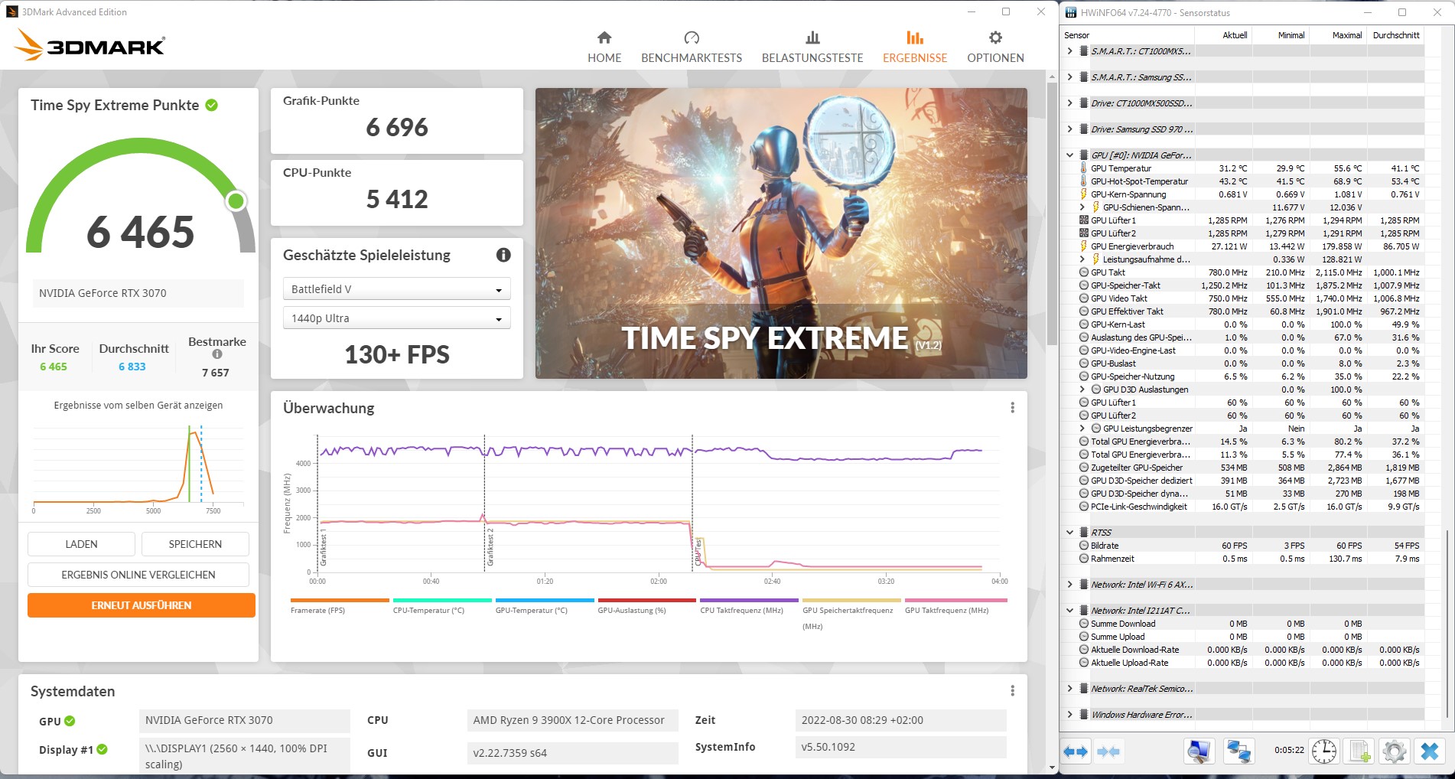Open the OPTIONEN tab
1455x779 pixels.
(x=995, y=47)
